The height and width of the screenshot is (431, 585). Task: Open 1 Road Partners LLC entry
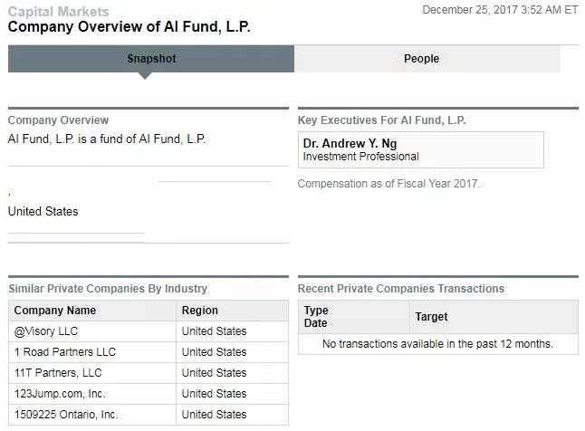pyautogui.click(x=65, y=351)
